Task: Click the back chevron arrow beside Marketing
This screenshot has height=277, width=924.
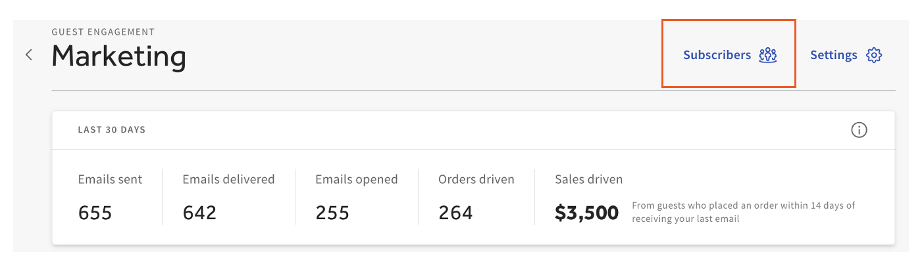Action: 29,54
